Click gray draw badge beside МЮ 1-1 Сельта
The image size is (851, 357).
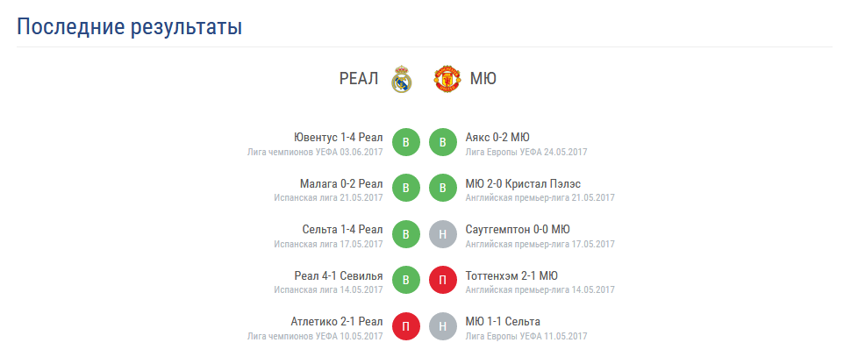[443, 326]
